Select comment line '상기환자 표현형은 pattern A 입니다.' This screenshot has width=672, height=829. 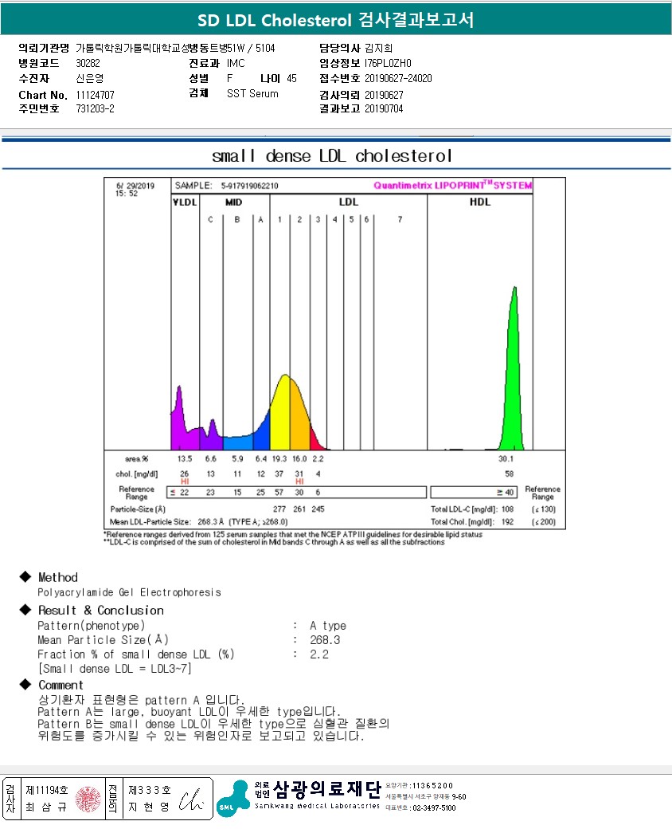pyautogui.click(x=141, y=700)
